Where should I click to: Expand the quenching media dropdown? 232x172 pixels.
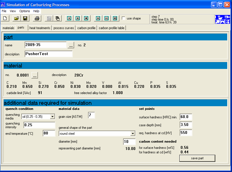click(x=52, y=117)
